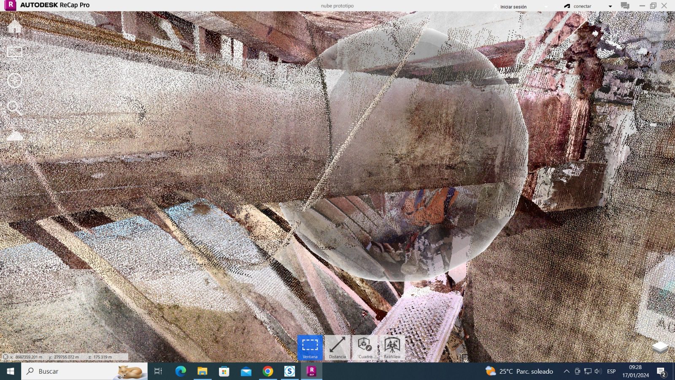Screen dimensions: 675x380
Task: Activate the Distancia measurement tool
Action: pos(337,347)
